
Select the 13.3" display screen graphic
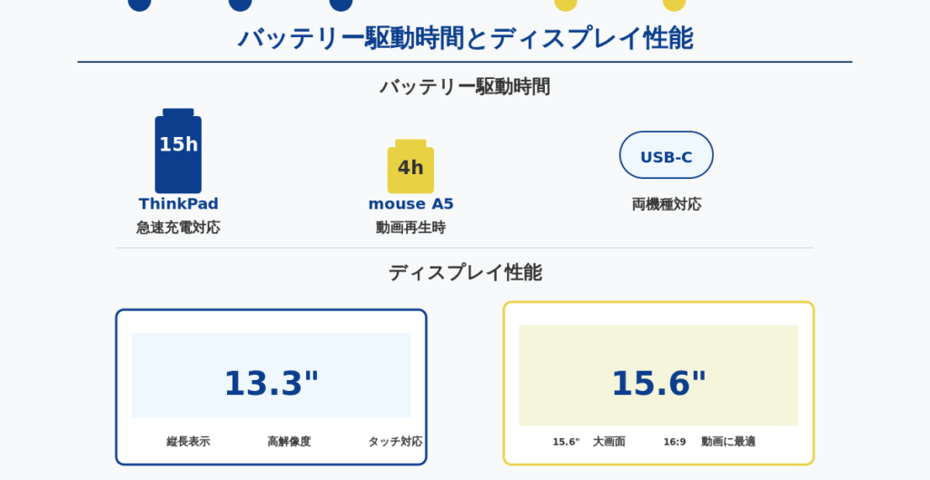point(271,376)
